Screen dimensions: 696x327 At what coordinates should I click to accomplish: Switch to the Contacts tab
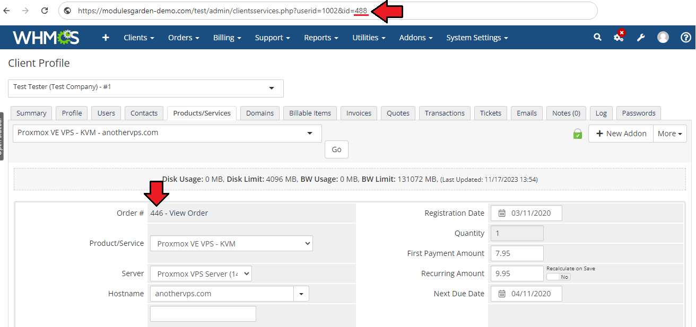pyautogui.click(x=144, y=113)
